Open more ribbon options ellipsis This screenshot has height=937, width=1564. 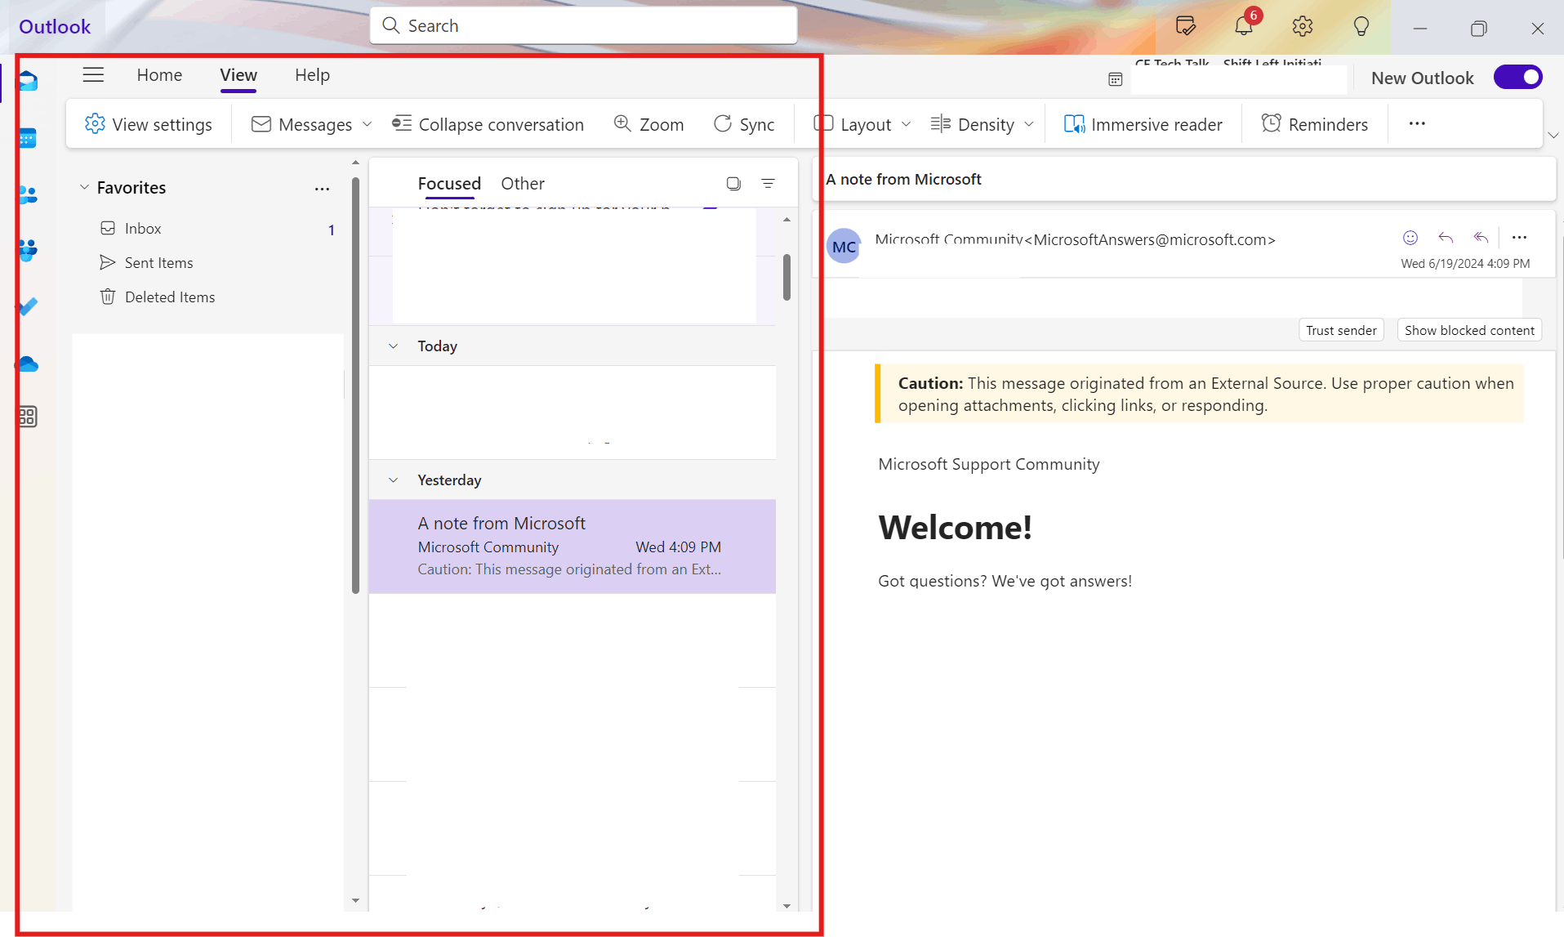[x=1417, y=124]
